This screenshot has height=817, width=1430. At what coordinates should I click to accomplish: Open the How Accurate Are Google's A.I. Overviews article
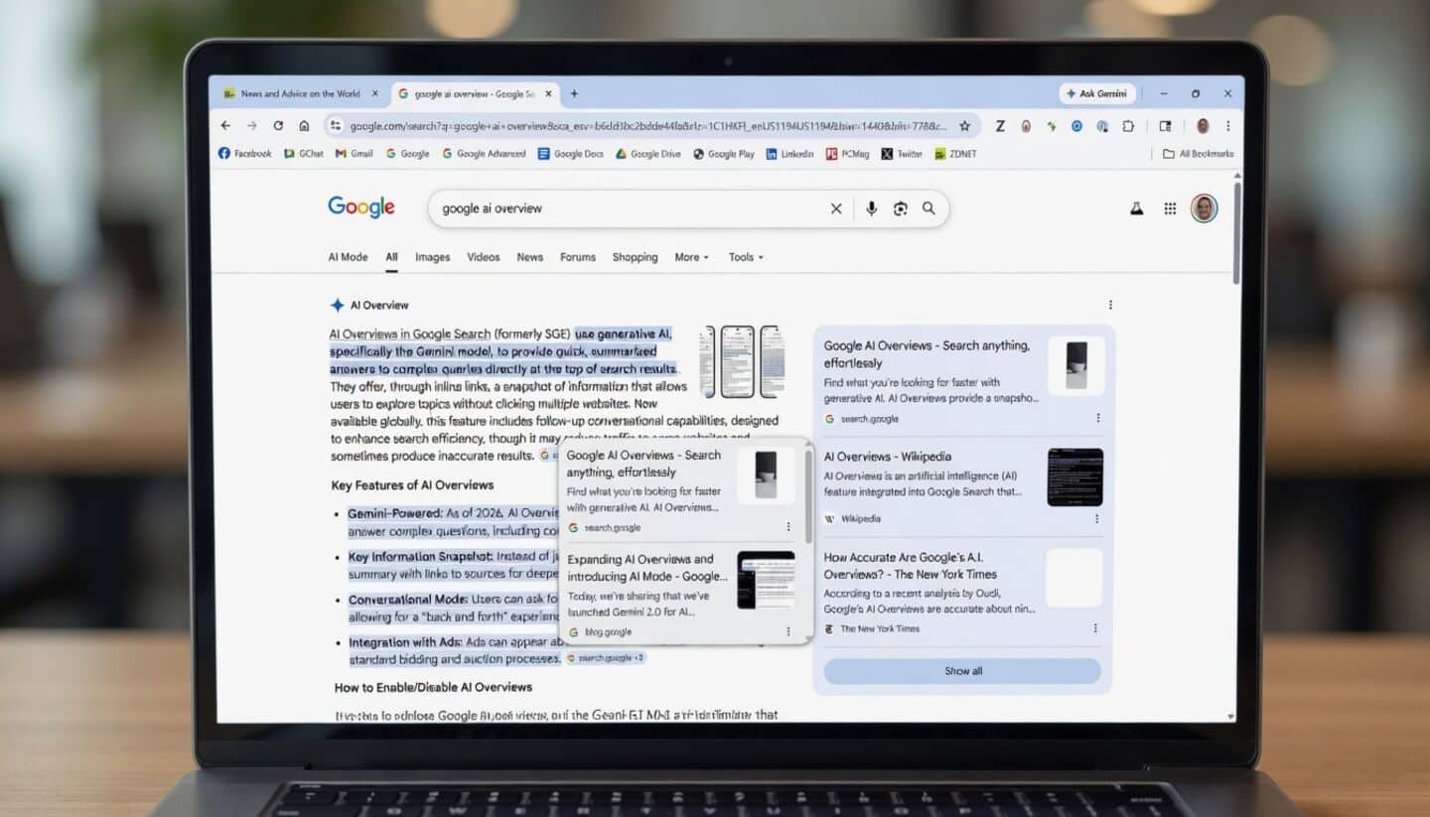[911, 566]
